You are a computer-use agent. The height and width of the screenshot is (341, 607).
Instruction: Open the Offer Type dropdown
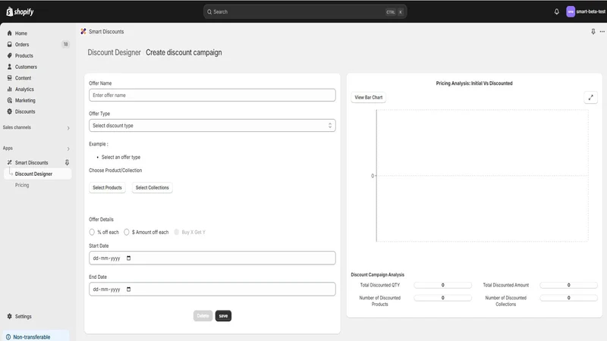click(x=212, y=126)
